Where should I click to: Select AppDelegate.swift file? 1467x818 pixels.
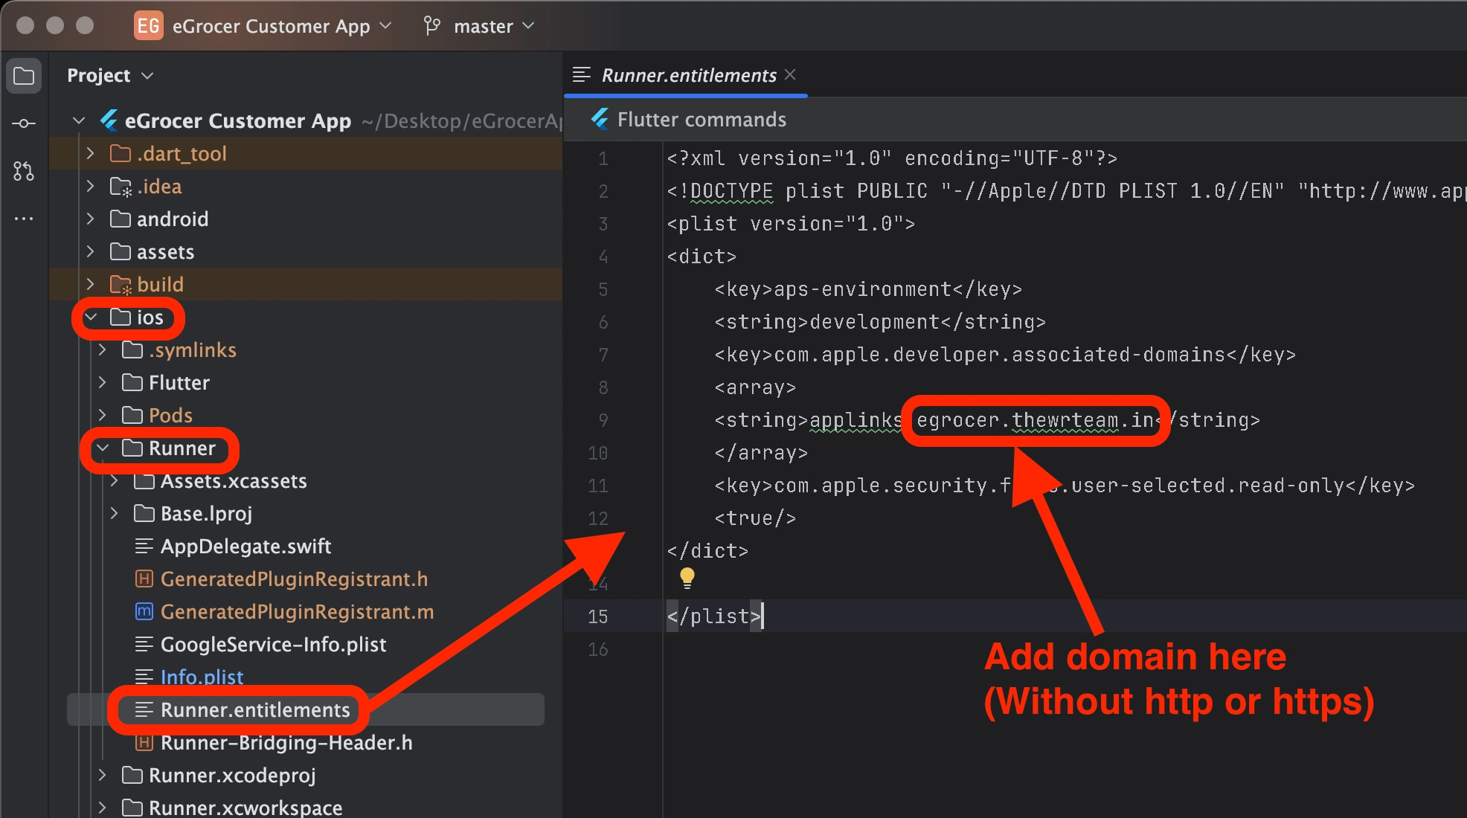tap(245, 546)
